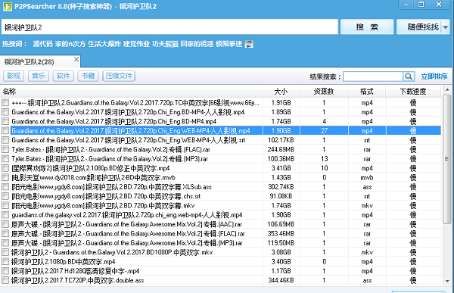Search hot keyword 极限挑战
This screenshot has height=293, width=454.
click(229, 44)
